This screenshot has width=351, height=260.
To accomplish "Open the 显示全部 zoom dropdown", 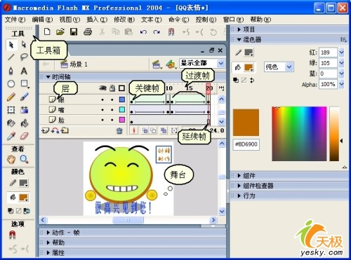I will [220, 63].
